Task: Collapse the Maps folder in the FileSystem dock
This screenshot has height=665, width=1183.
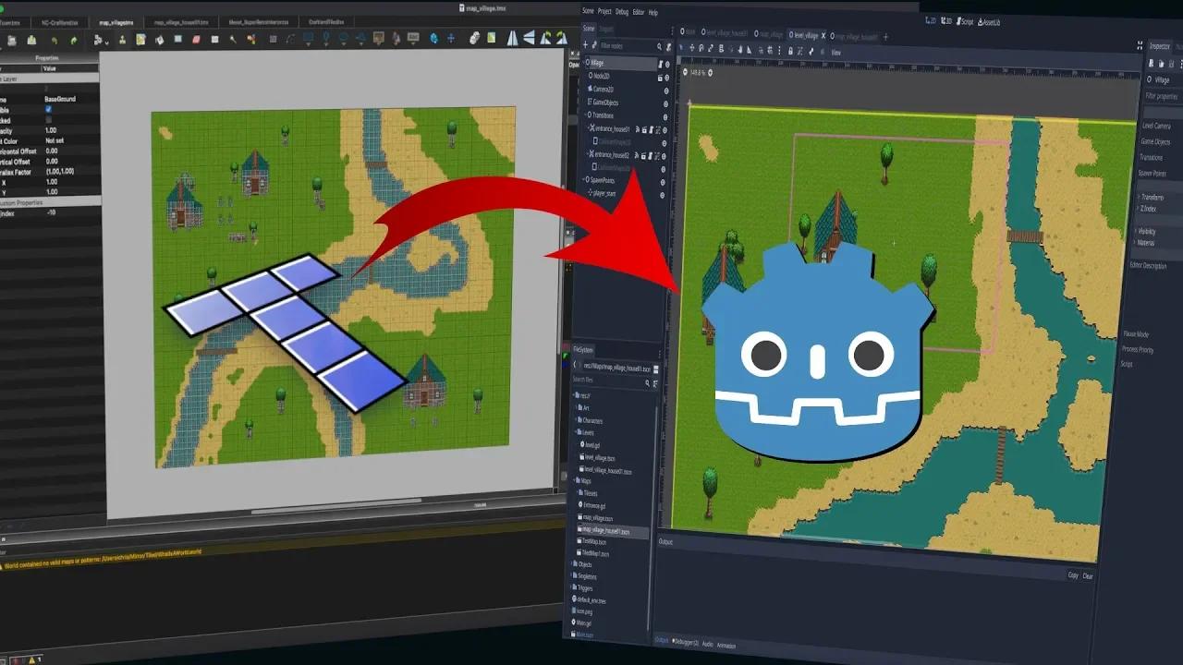Action: click(574, 482)
